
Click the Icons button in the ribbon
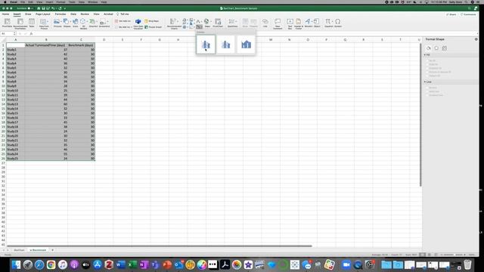click(x=76, y=22)
